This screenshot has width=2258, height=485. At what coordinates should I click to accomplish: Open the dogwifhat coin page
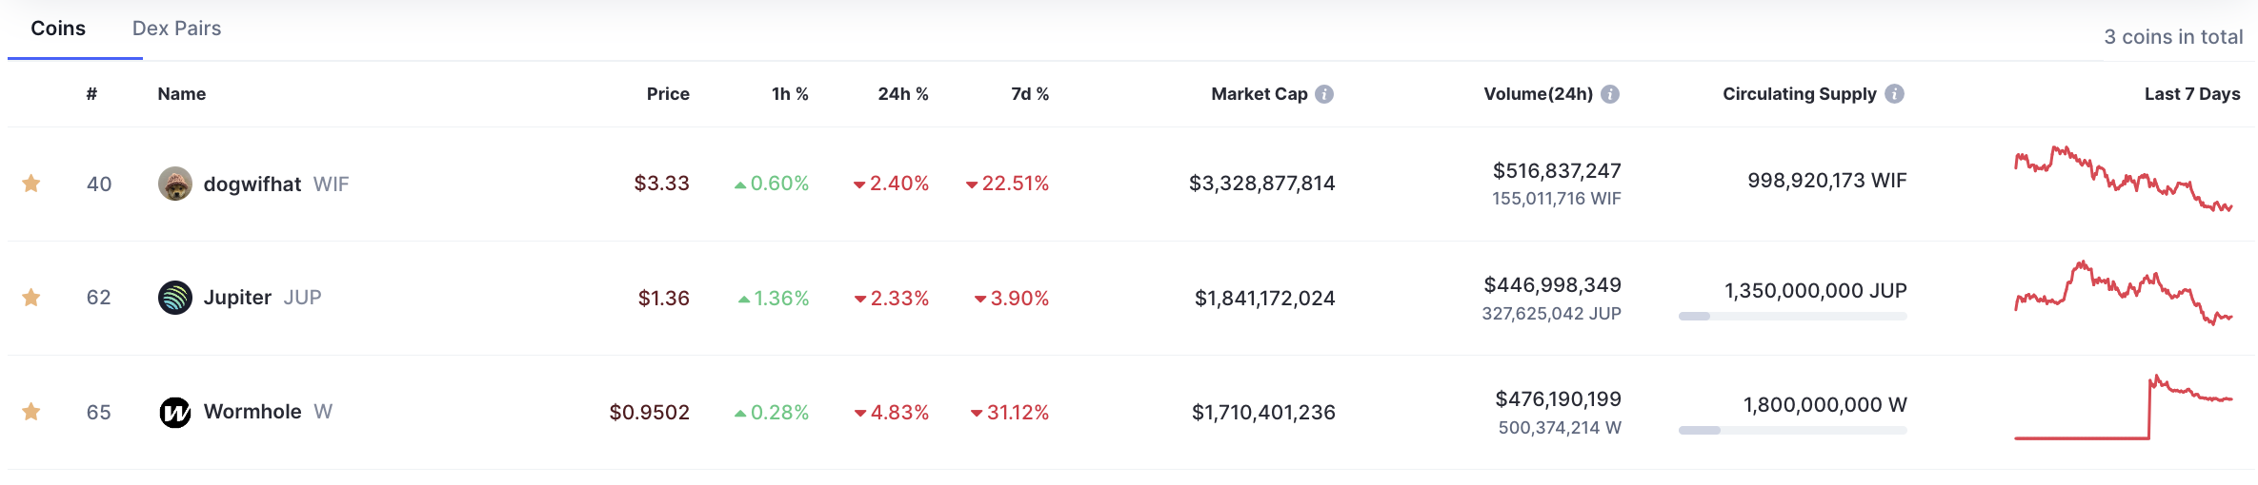[x=252, y=184]
